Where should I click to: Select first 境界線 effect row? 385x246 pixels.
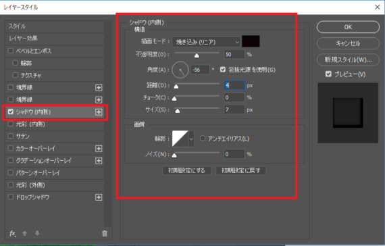tap(55, 87)
